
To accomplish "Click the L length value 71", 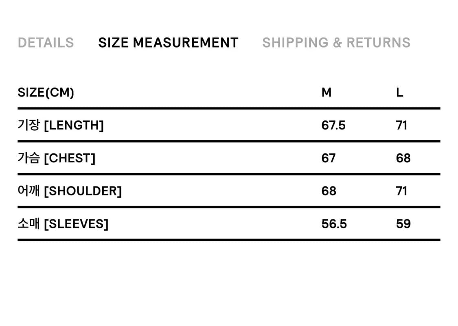I will [x=401, y=125].
